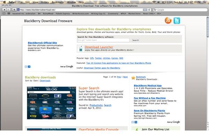Click the orange RSS feed icon
Viewport: 209px width, 134px height.
[x=168, y=20]
